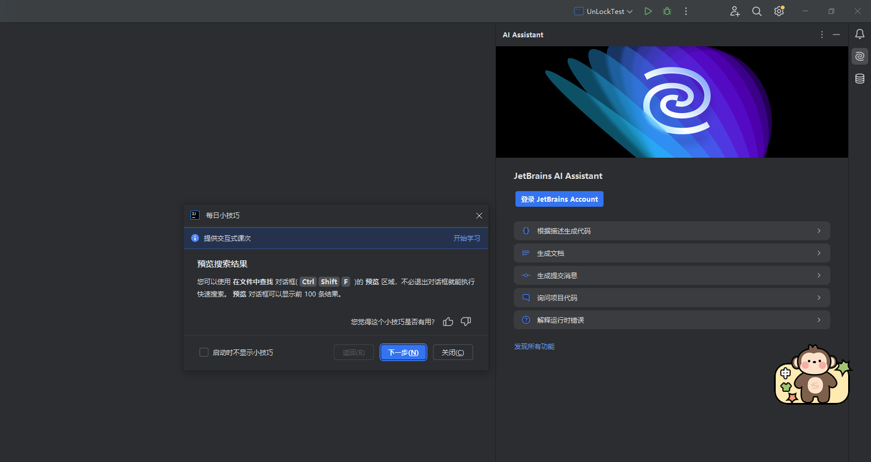Viewport: 871px width, 462px height.
Task: Go to next tip with 下一步(N)
Action: point(403,352)
